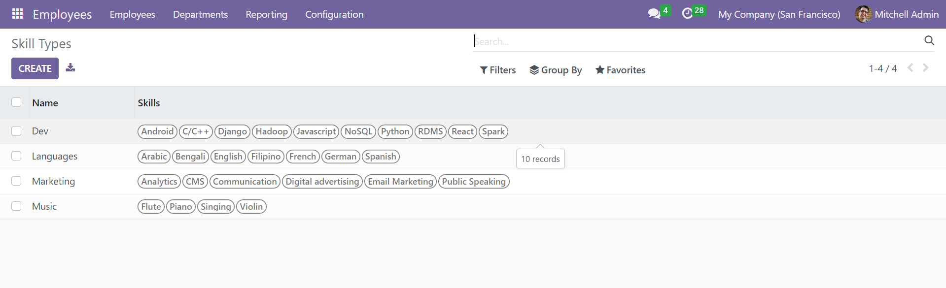Click the Javascript skill tag
Image resolution: width=946 pixels, height=288 pixels.
click(316, 131)
